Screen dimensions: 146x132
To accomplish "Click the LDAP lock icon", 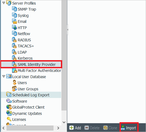I will click(14, 52).
